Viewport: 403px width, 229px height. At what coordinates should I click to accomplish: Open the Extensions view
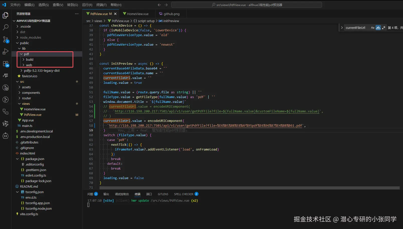point(5,64)
